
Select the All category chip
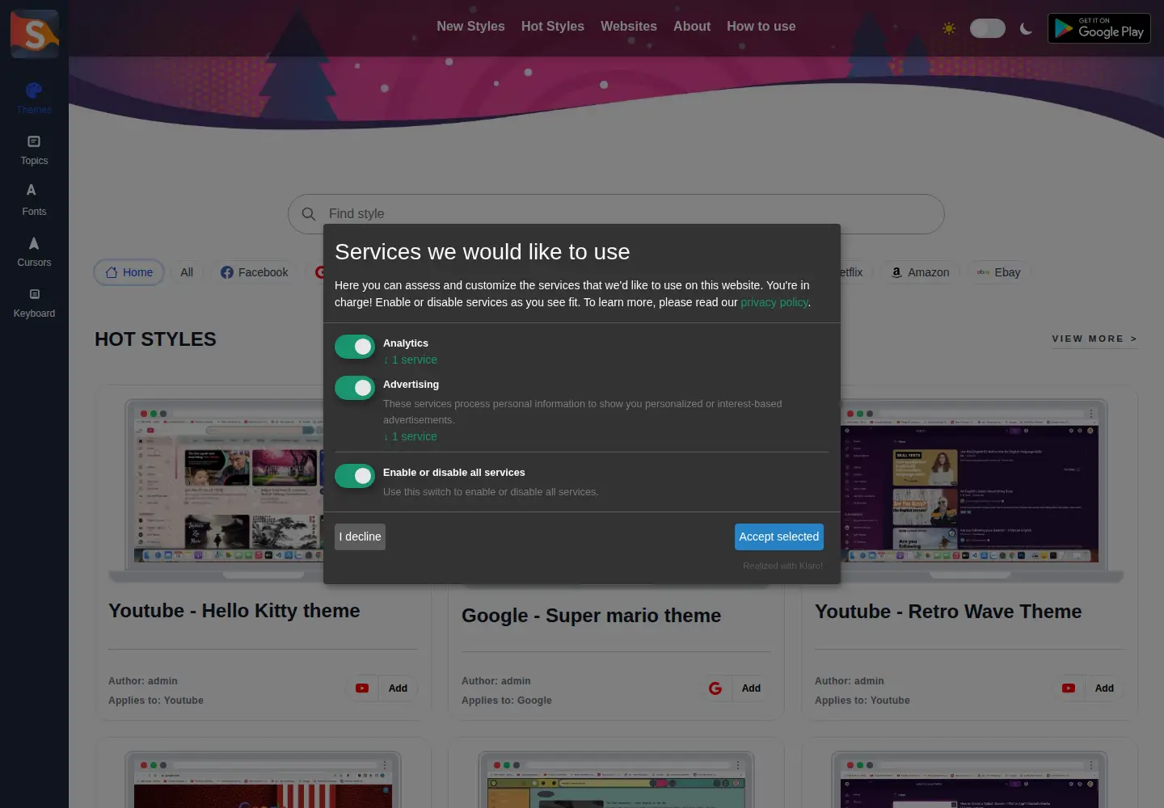[187, 272]
